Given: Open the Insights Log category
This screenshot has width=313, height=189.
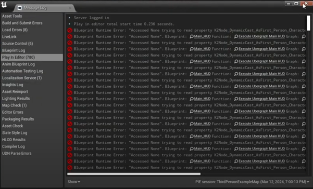Looking at the screenshot, I should 12,85.
